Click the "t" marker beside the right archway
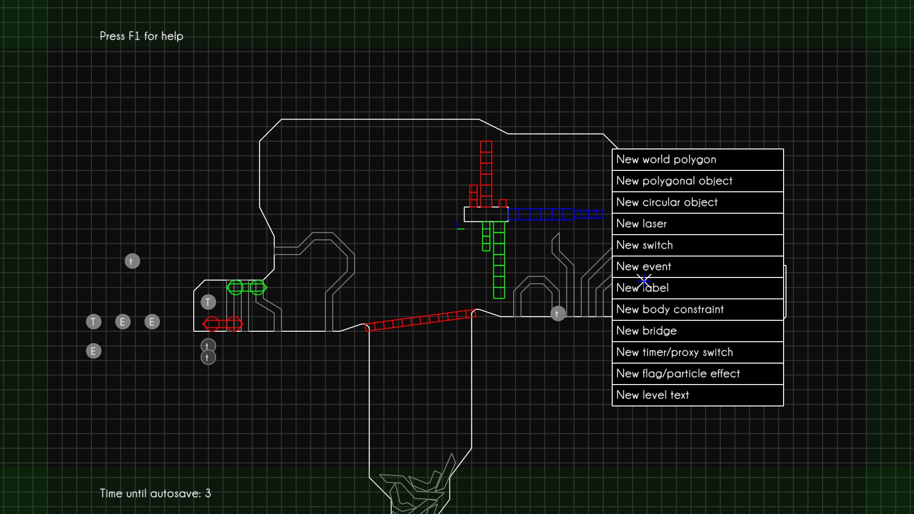Screen dimensions: 914x514 (557, 313)
